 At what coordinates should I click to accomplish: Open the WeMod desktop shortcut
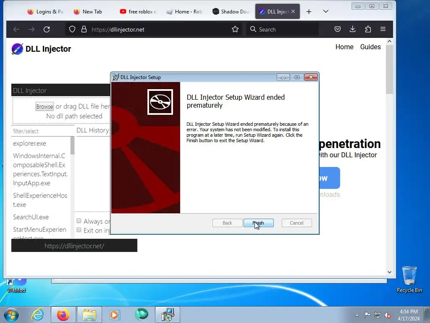[16, 286]
